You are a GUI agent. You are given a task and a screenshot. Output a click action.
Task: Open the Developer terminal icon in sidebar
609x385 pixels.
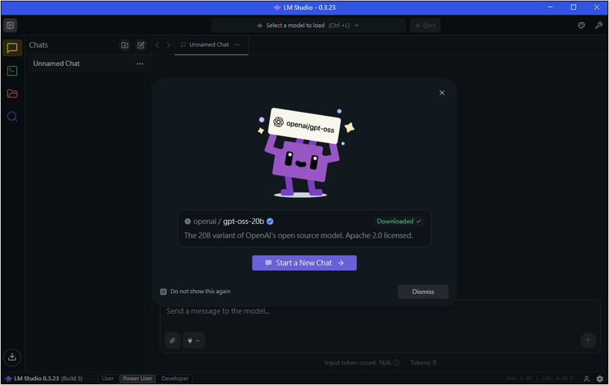pyautogui.click(x=12, y=71)
